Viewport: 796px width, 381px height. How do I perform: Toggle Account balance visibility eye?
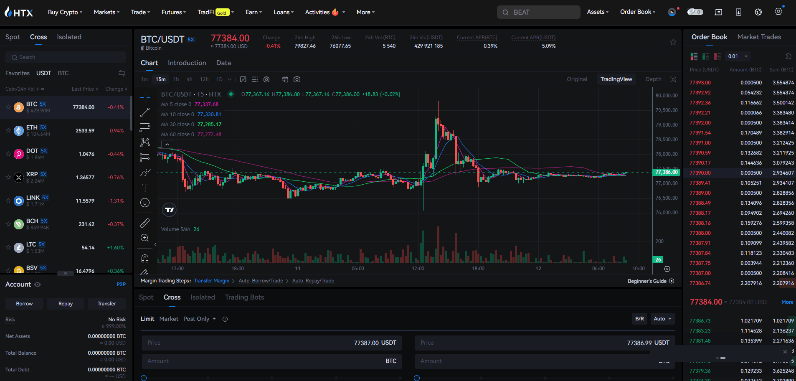coord(38,284)
